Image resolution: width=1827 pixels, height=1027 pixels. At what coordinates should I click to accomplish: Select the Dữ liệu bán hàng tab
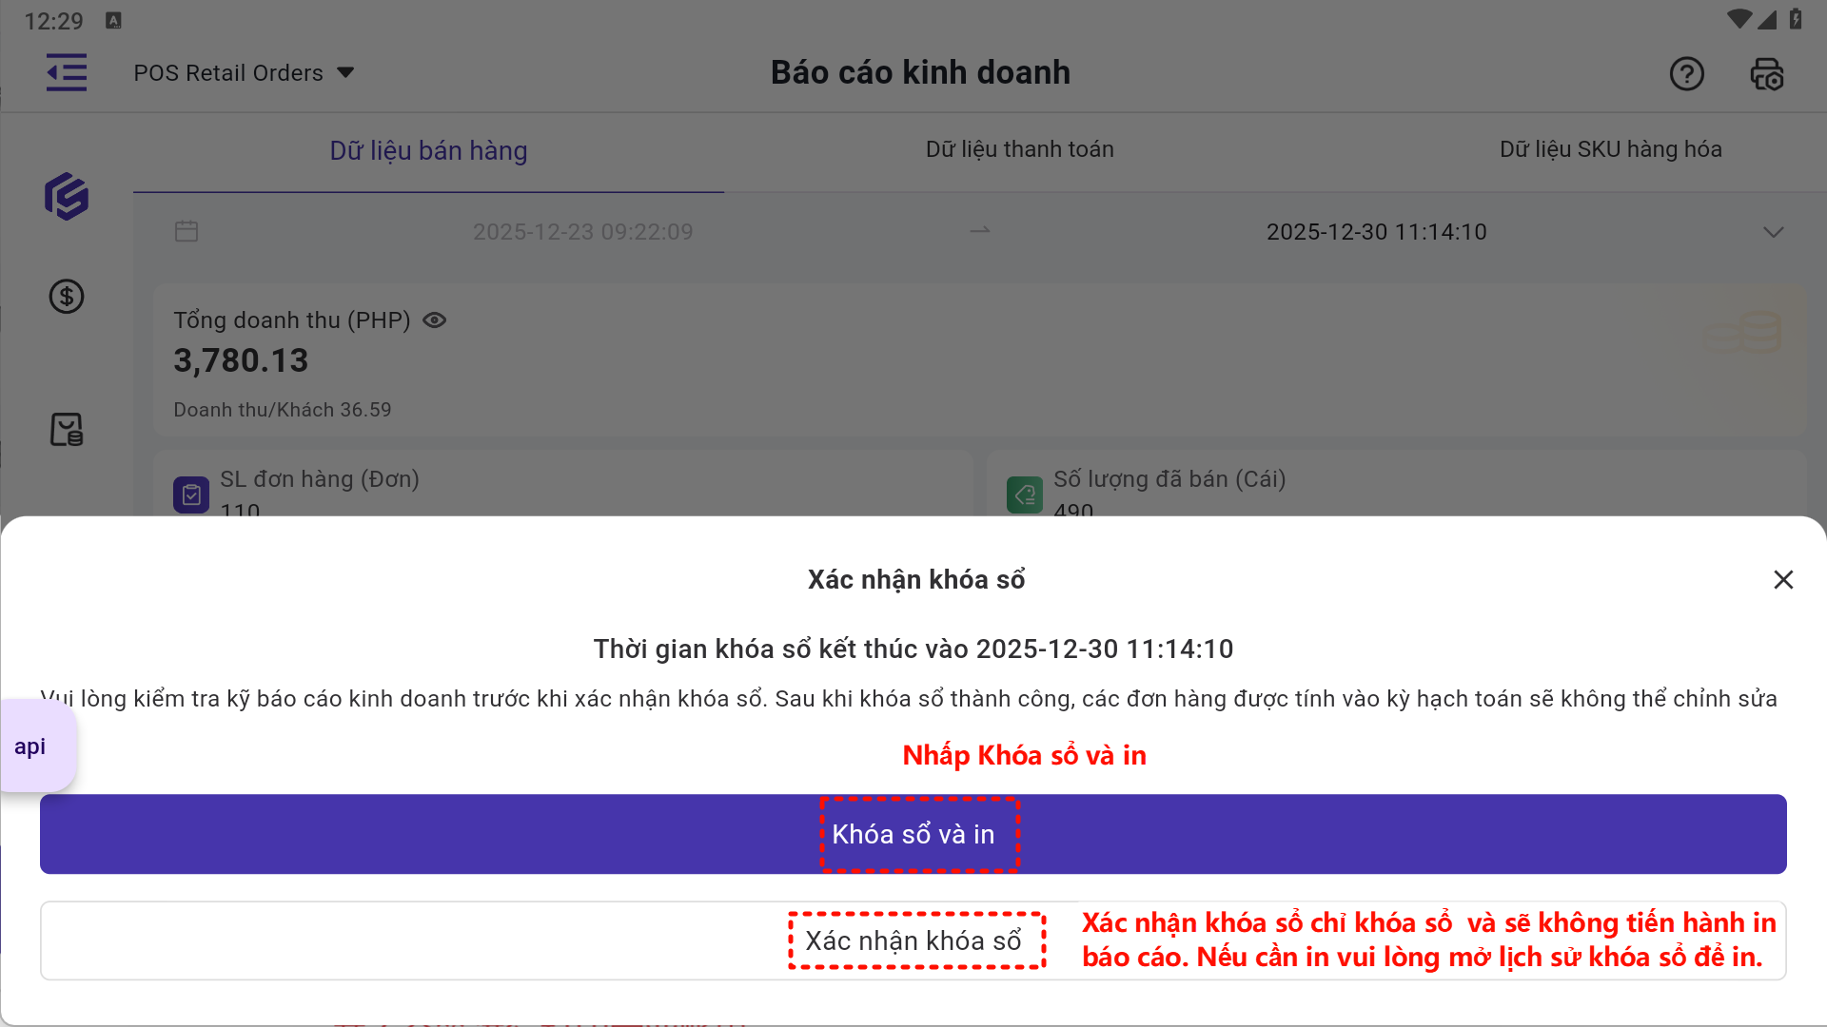tap(428, 150)
